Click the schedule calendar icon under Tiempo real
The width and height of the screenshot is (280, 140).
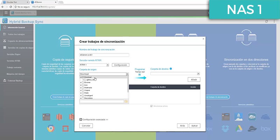pyautogui.click(x=140, y=75)
